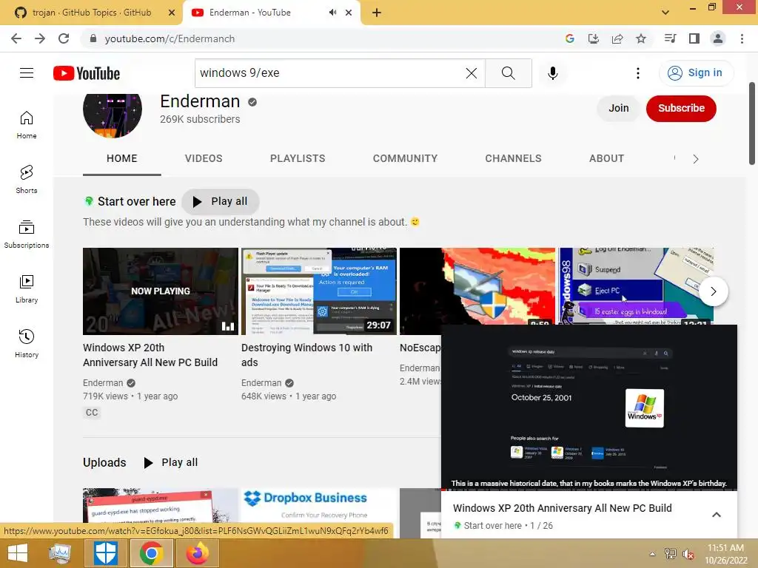Viewport: 758px width, 568px height.
Task: Open the Start over here playlist title
Action: pos(136,201)
